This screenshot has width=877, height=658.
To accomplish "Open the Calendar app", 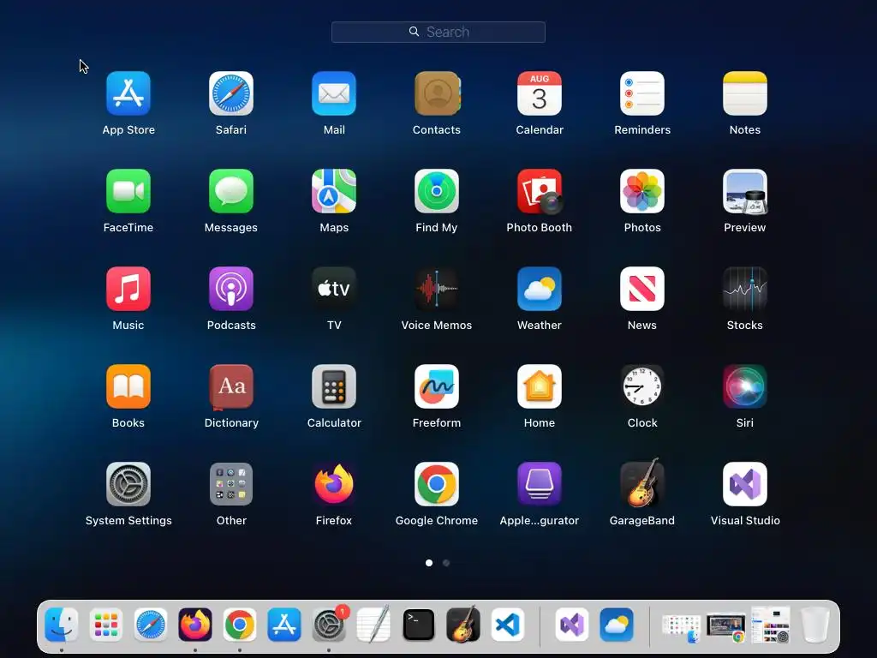I will pos(540,93).
